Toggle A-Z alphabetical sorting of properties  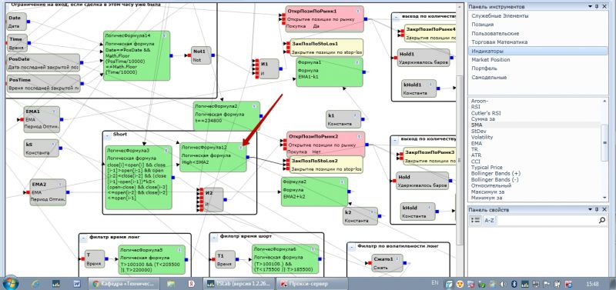489,221
